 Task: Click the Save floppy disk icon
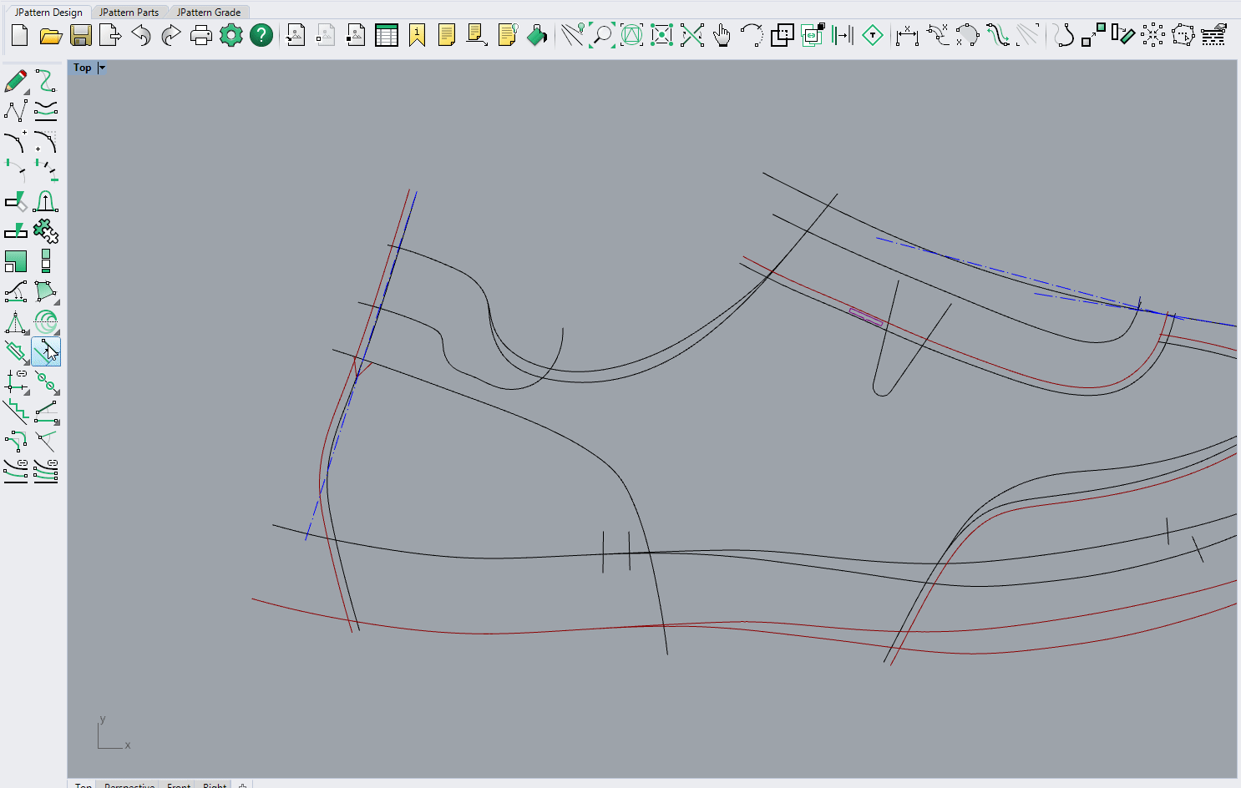[x=81, y=35]
